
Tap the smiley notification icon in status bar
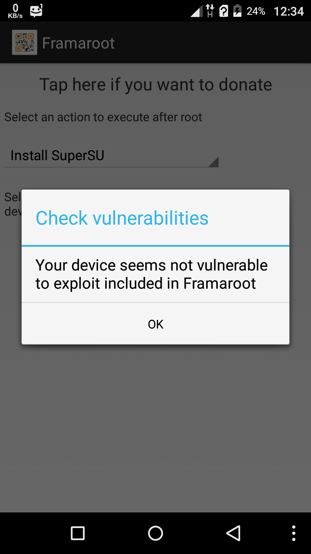(36, 11)
